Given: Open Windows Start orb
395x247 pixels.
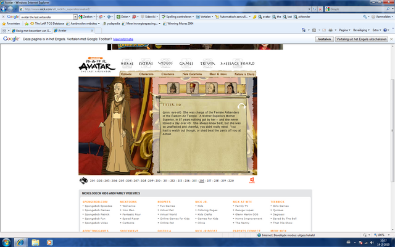Looking at the screenshot, I should pos(6,243).
